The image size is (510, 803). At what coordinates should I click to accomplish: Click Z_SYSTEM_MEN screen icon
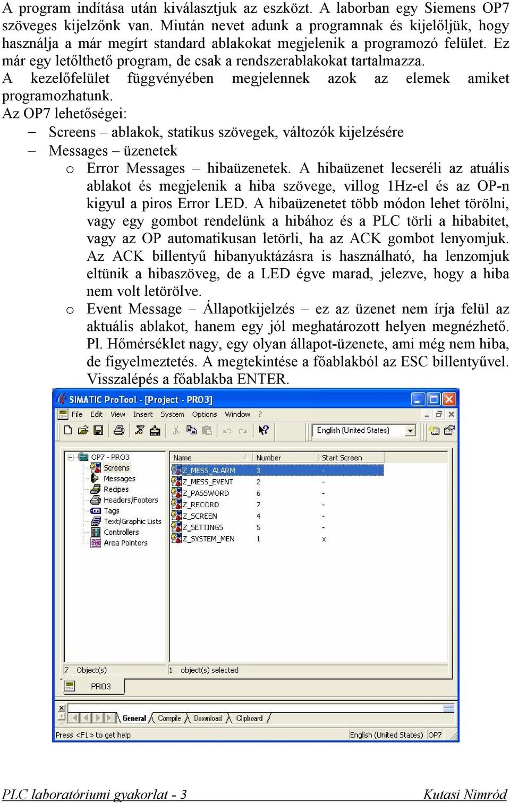tap(176, 539)
